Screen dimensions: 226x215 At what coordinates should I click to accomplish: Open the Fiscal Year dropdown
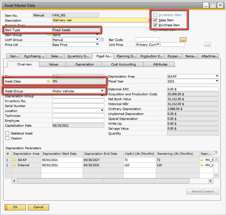point(217,81)
